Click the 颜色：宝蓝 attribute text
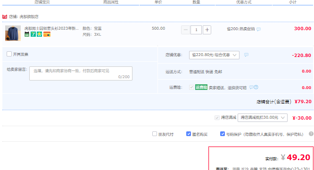The image size is (314, 170). (92, 28)
